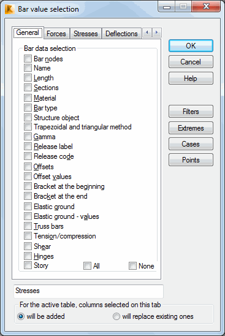Screen dimensions: 225x336
Task: Open the Stresses tab
Action: (x=86, y=34)
